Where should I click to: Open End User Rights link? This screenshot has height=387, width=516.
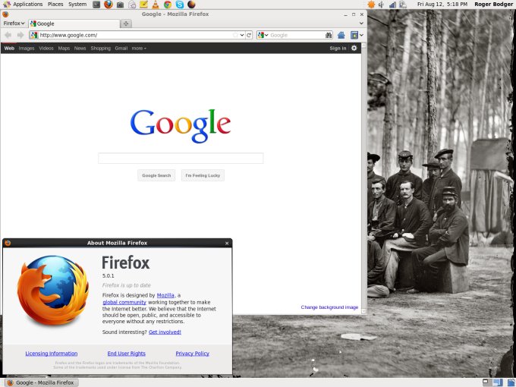127,354
